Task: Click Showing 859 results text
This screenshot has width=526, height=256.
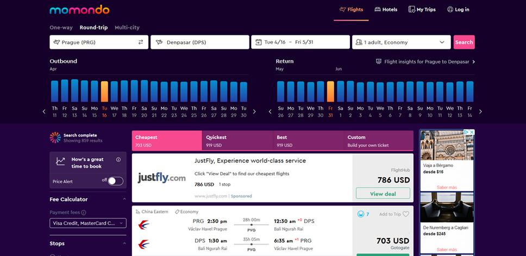Action: (x=83, y=141)
